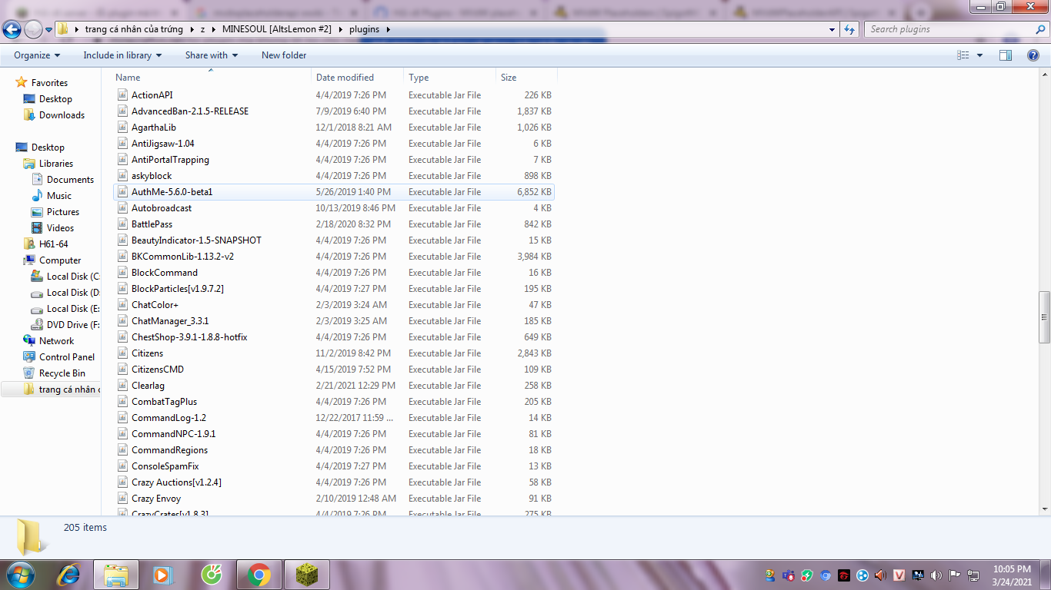Image resolution: width=1051 pixels, height=590 pixels.
Task: Click the 3,984 KB size of BKCommonLib
Action: [534, 257]
